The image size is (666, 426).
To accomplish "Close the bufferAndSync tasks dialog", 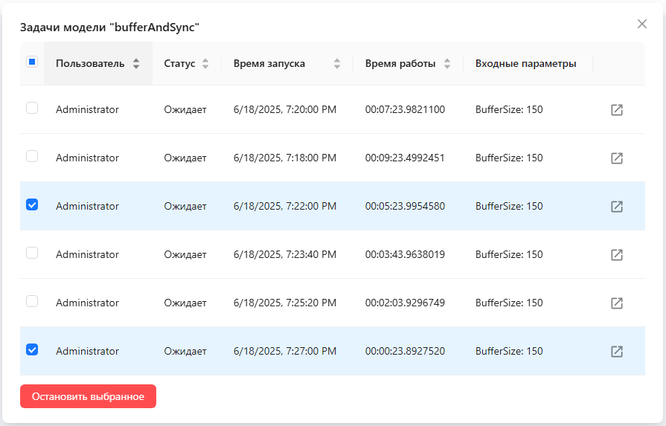I will (642, 24).
